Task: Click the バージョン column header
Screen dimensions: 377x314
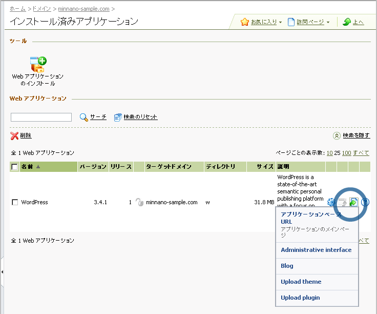Action: 93,167
